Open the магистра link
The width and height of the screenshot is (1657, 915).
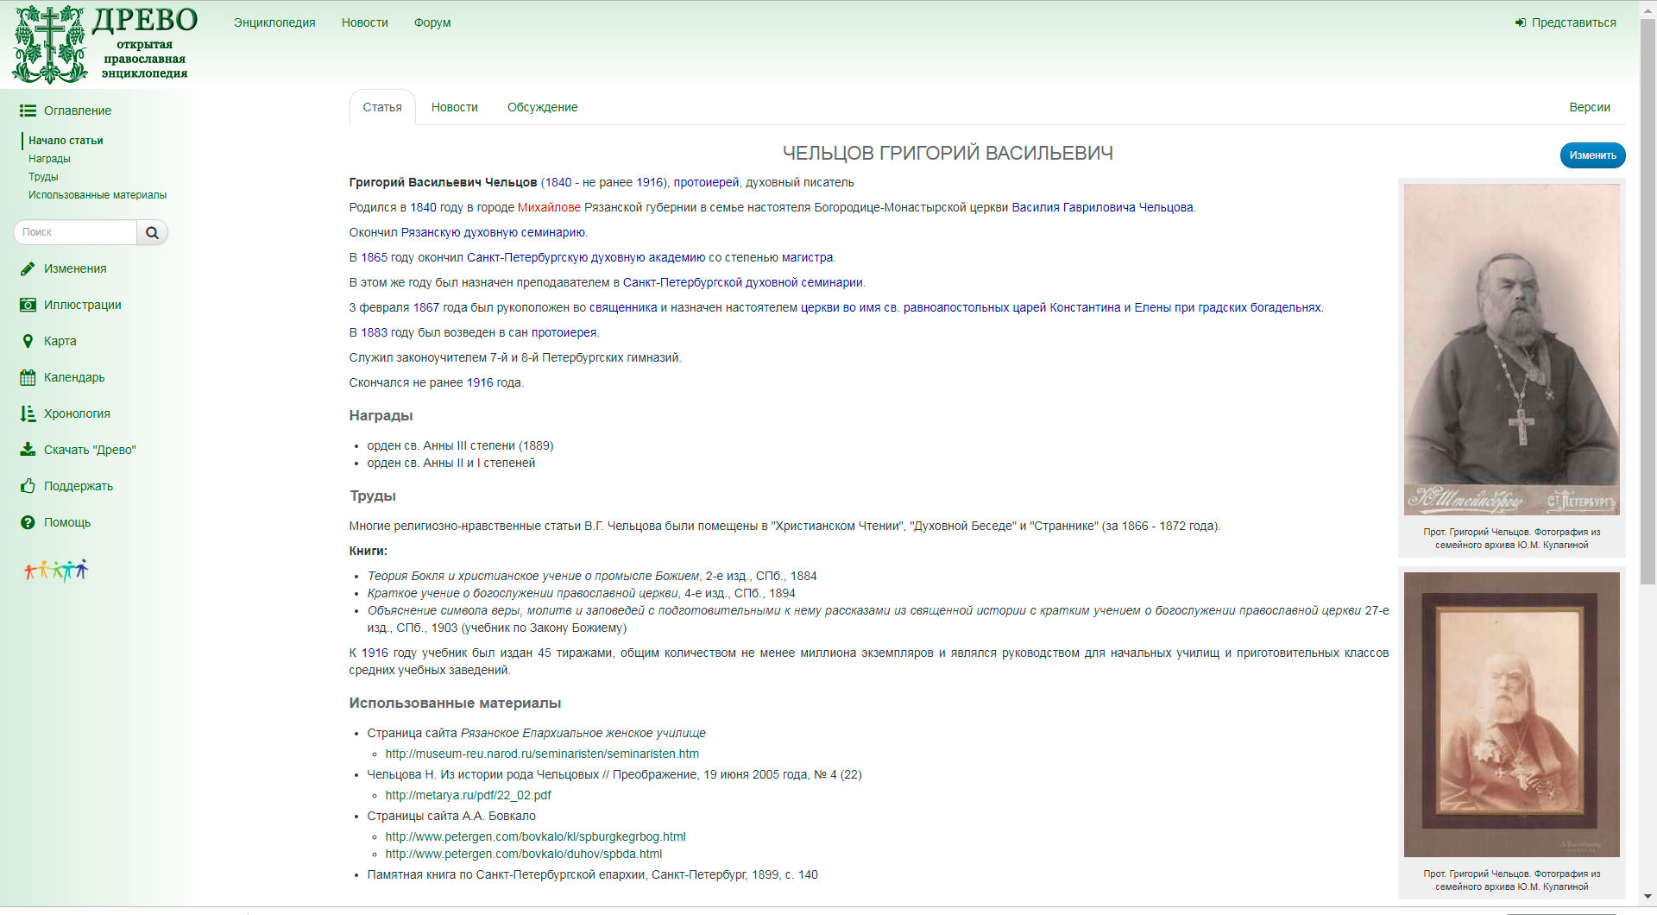pos(807,257)
